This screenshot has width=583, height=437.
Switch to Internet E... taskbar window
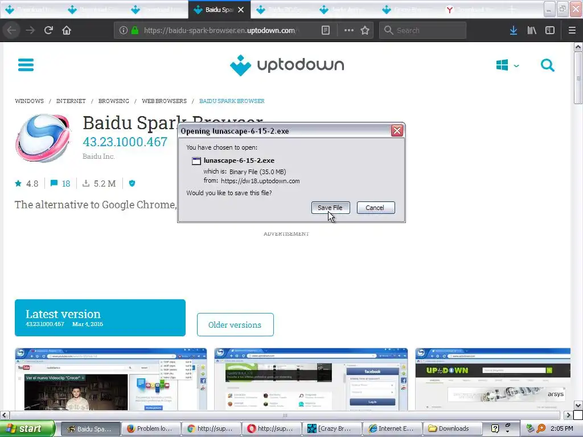393,428
